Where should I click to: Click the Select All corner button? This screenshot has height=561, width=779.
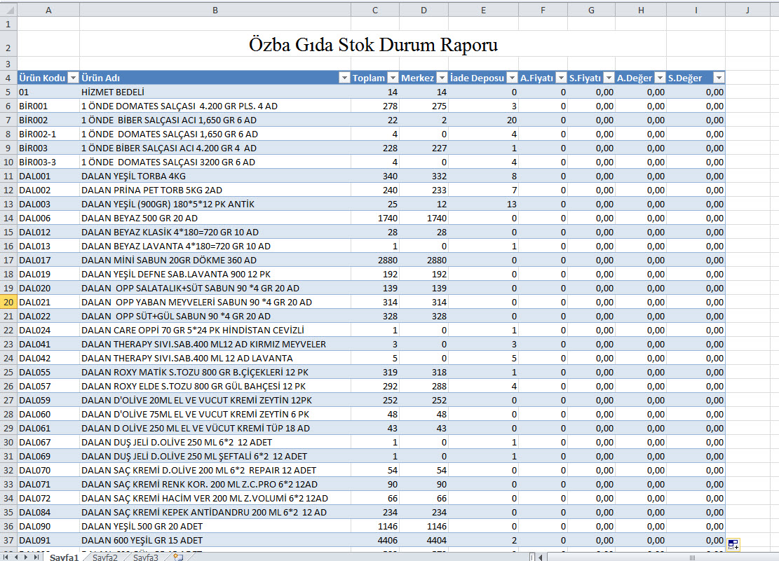point(8,9)
